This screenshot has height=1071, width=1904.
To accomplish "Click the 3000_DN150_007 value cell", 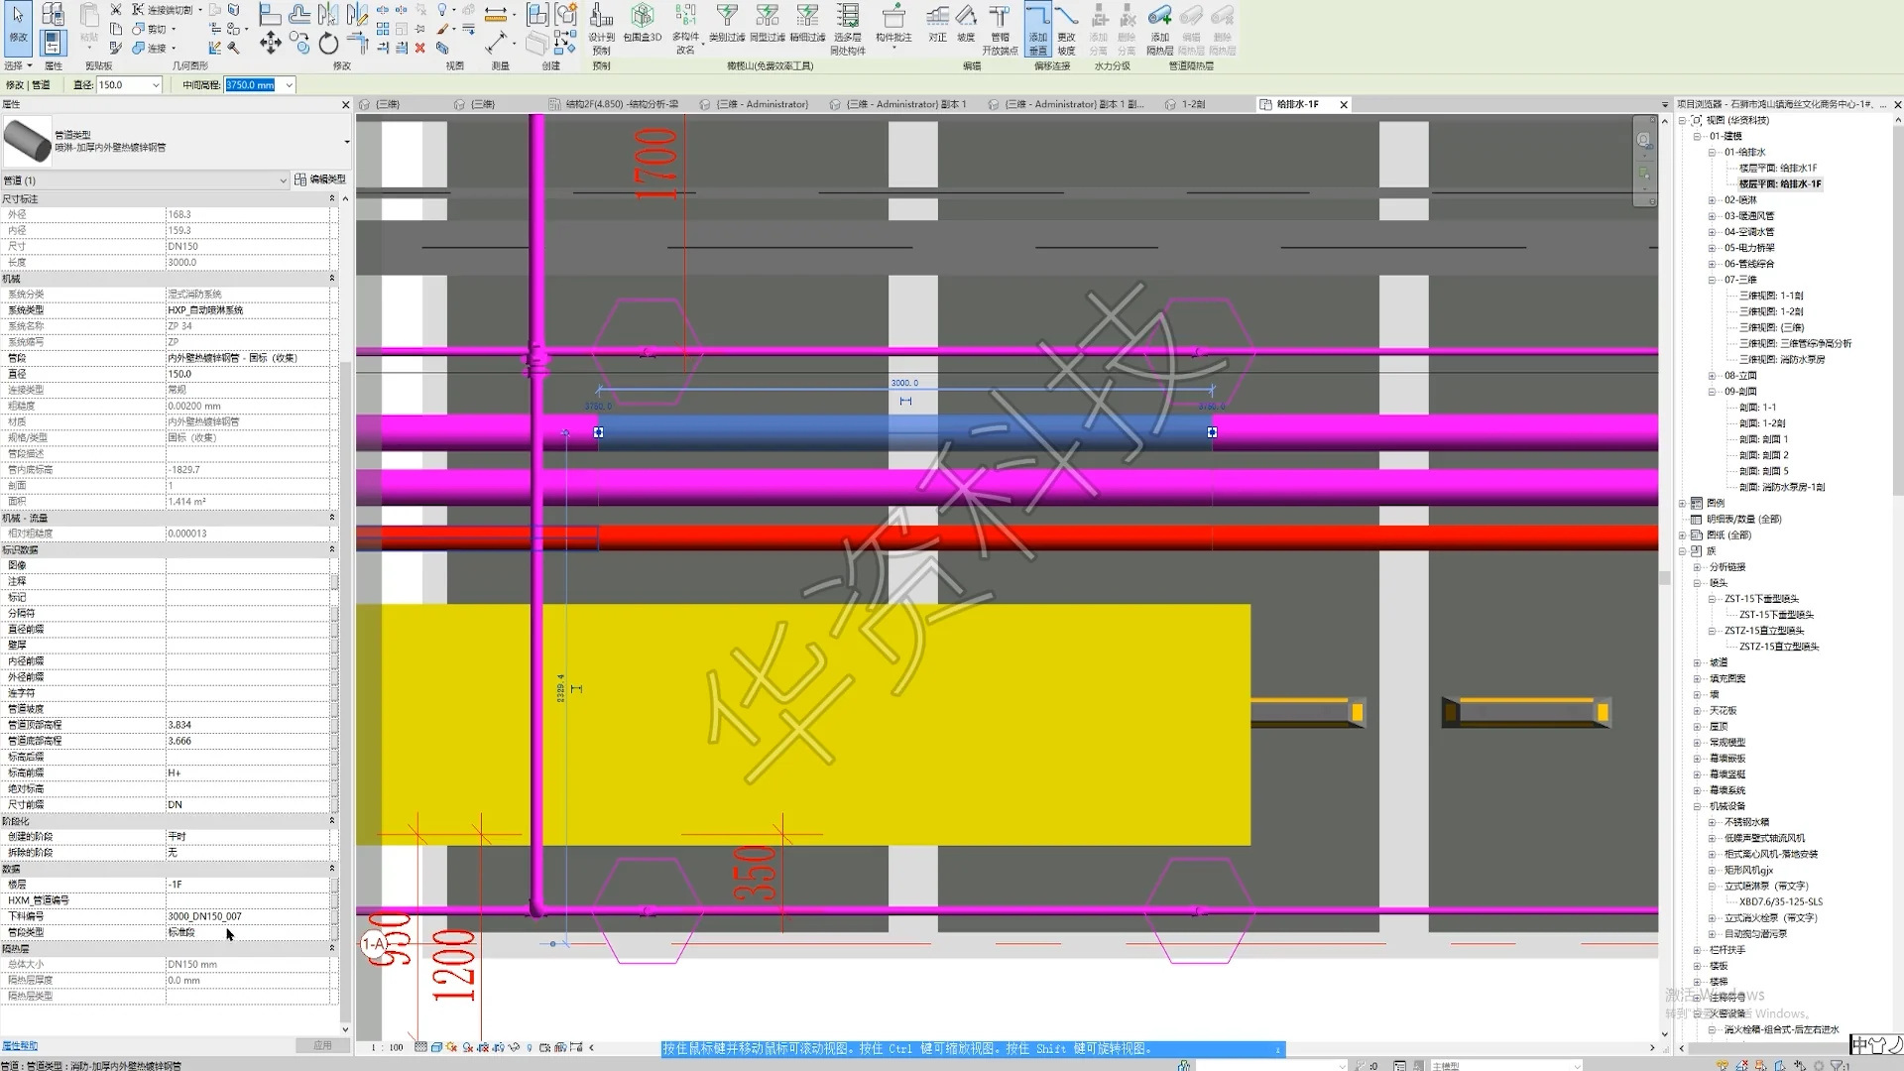I will coord(248,916).
